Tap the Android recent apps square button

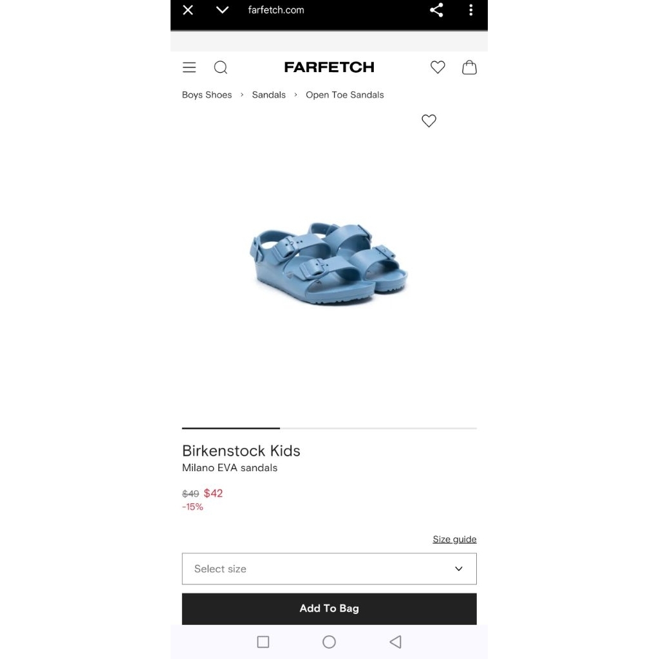click(x=263, y=642)
